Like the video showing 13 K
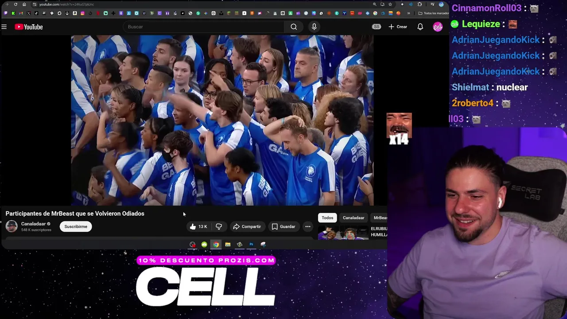Viewport: 567px width, 319px height. pos(198,226)
